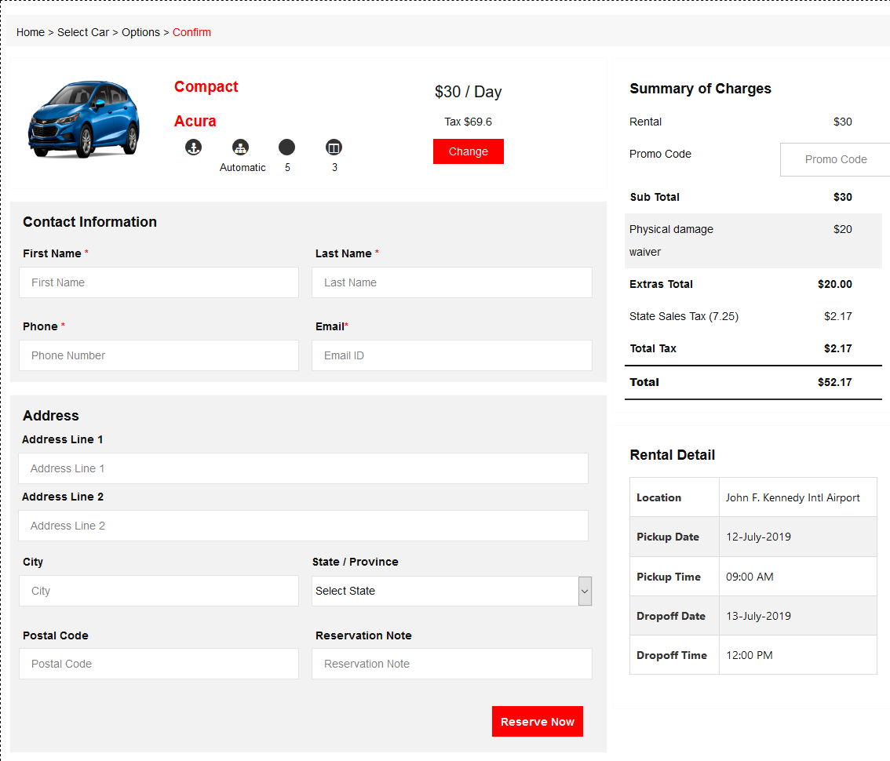Click the red Change button
The height and width of the screenshot is (761, 890).
tap(469, 151)
